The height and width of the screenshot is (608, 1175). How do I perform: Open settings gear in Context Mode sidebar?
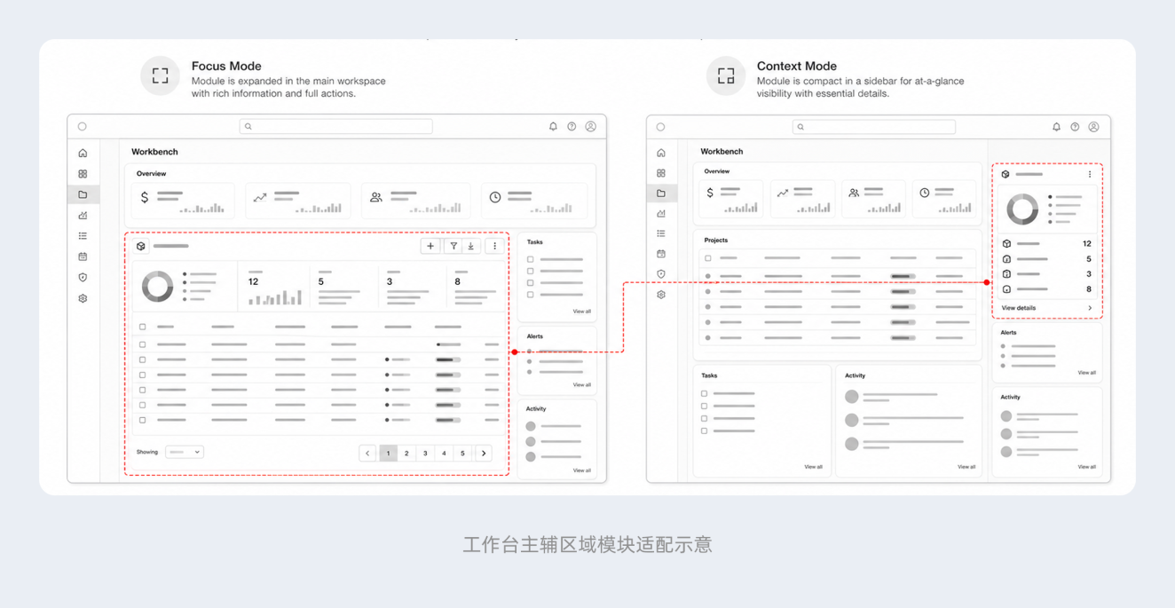click(661, 295)
